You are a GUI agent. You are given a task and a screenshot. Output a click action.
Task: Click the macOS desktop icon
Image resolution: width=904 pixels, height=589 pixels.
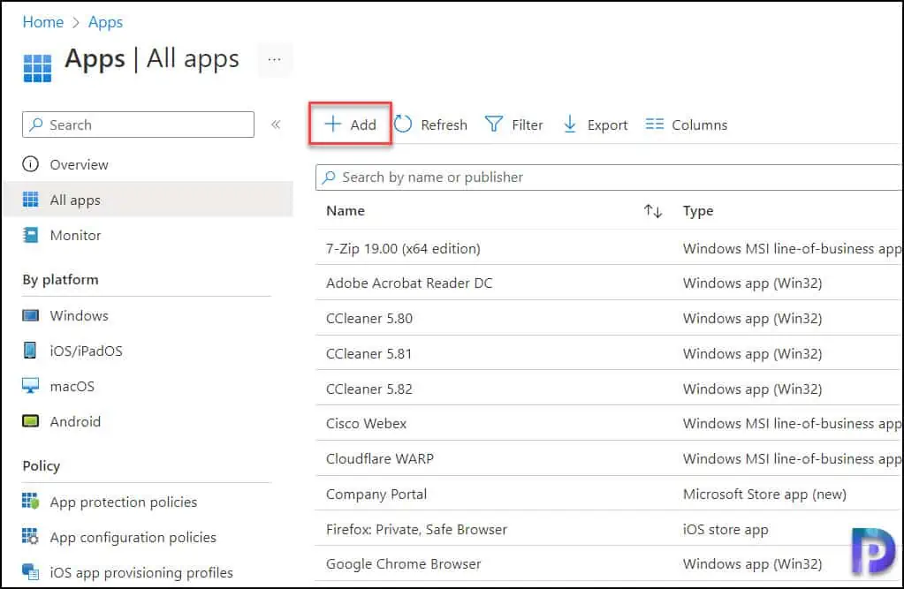pyautogui.click(x=31, y=386)
